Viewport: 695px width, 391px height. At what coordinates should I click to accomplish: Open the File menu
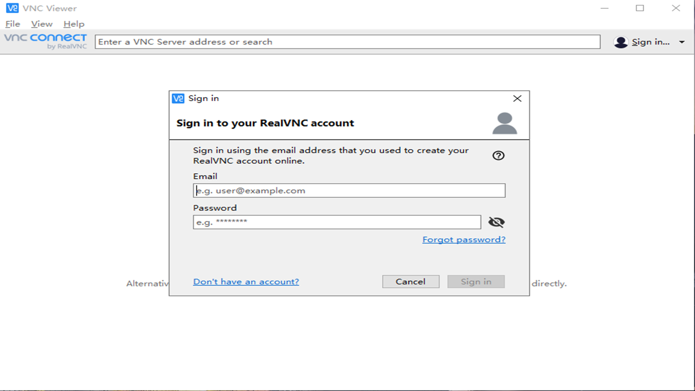(x=12, y=24)
